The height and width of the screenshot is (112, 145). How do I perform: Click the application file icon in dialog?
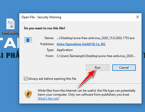coord(28,40)
